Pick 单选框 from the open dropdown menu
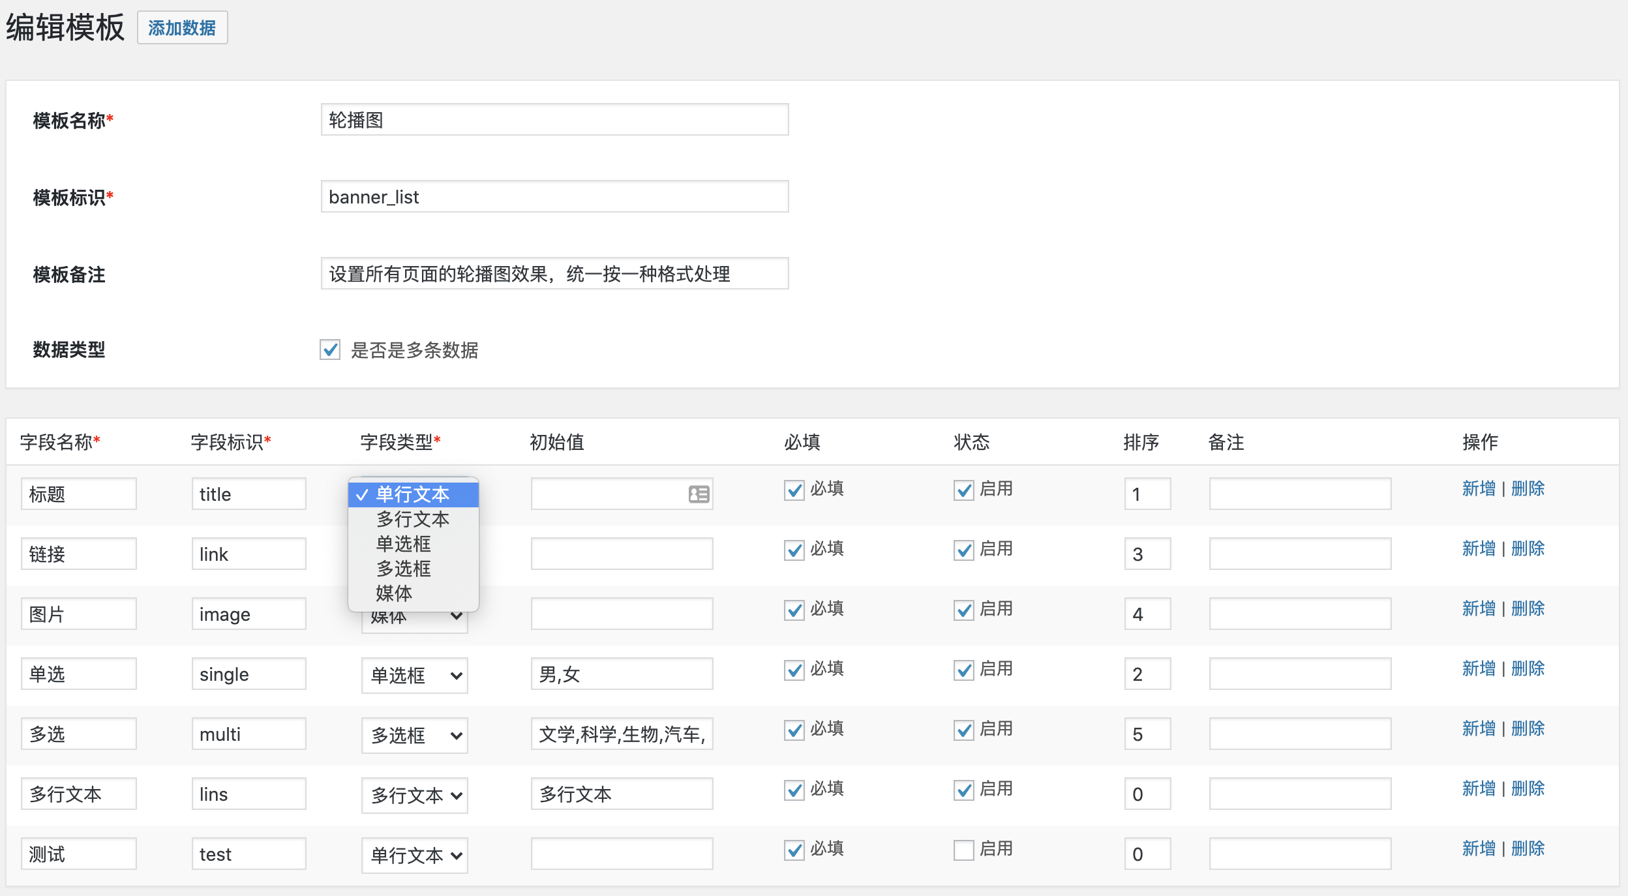This screenshot has width=1628, height=896. click(x=403, y=544)
